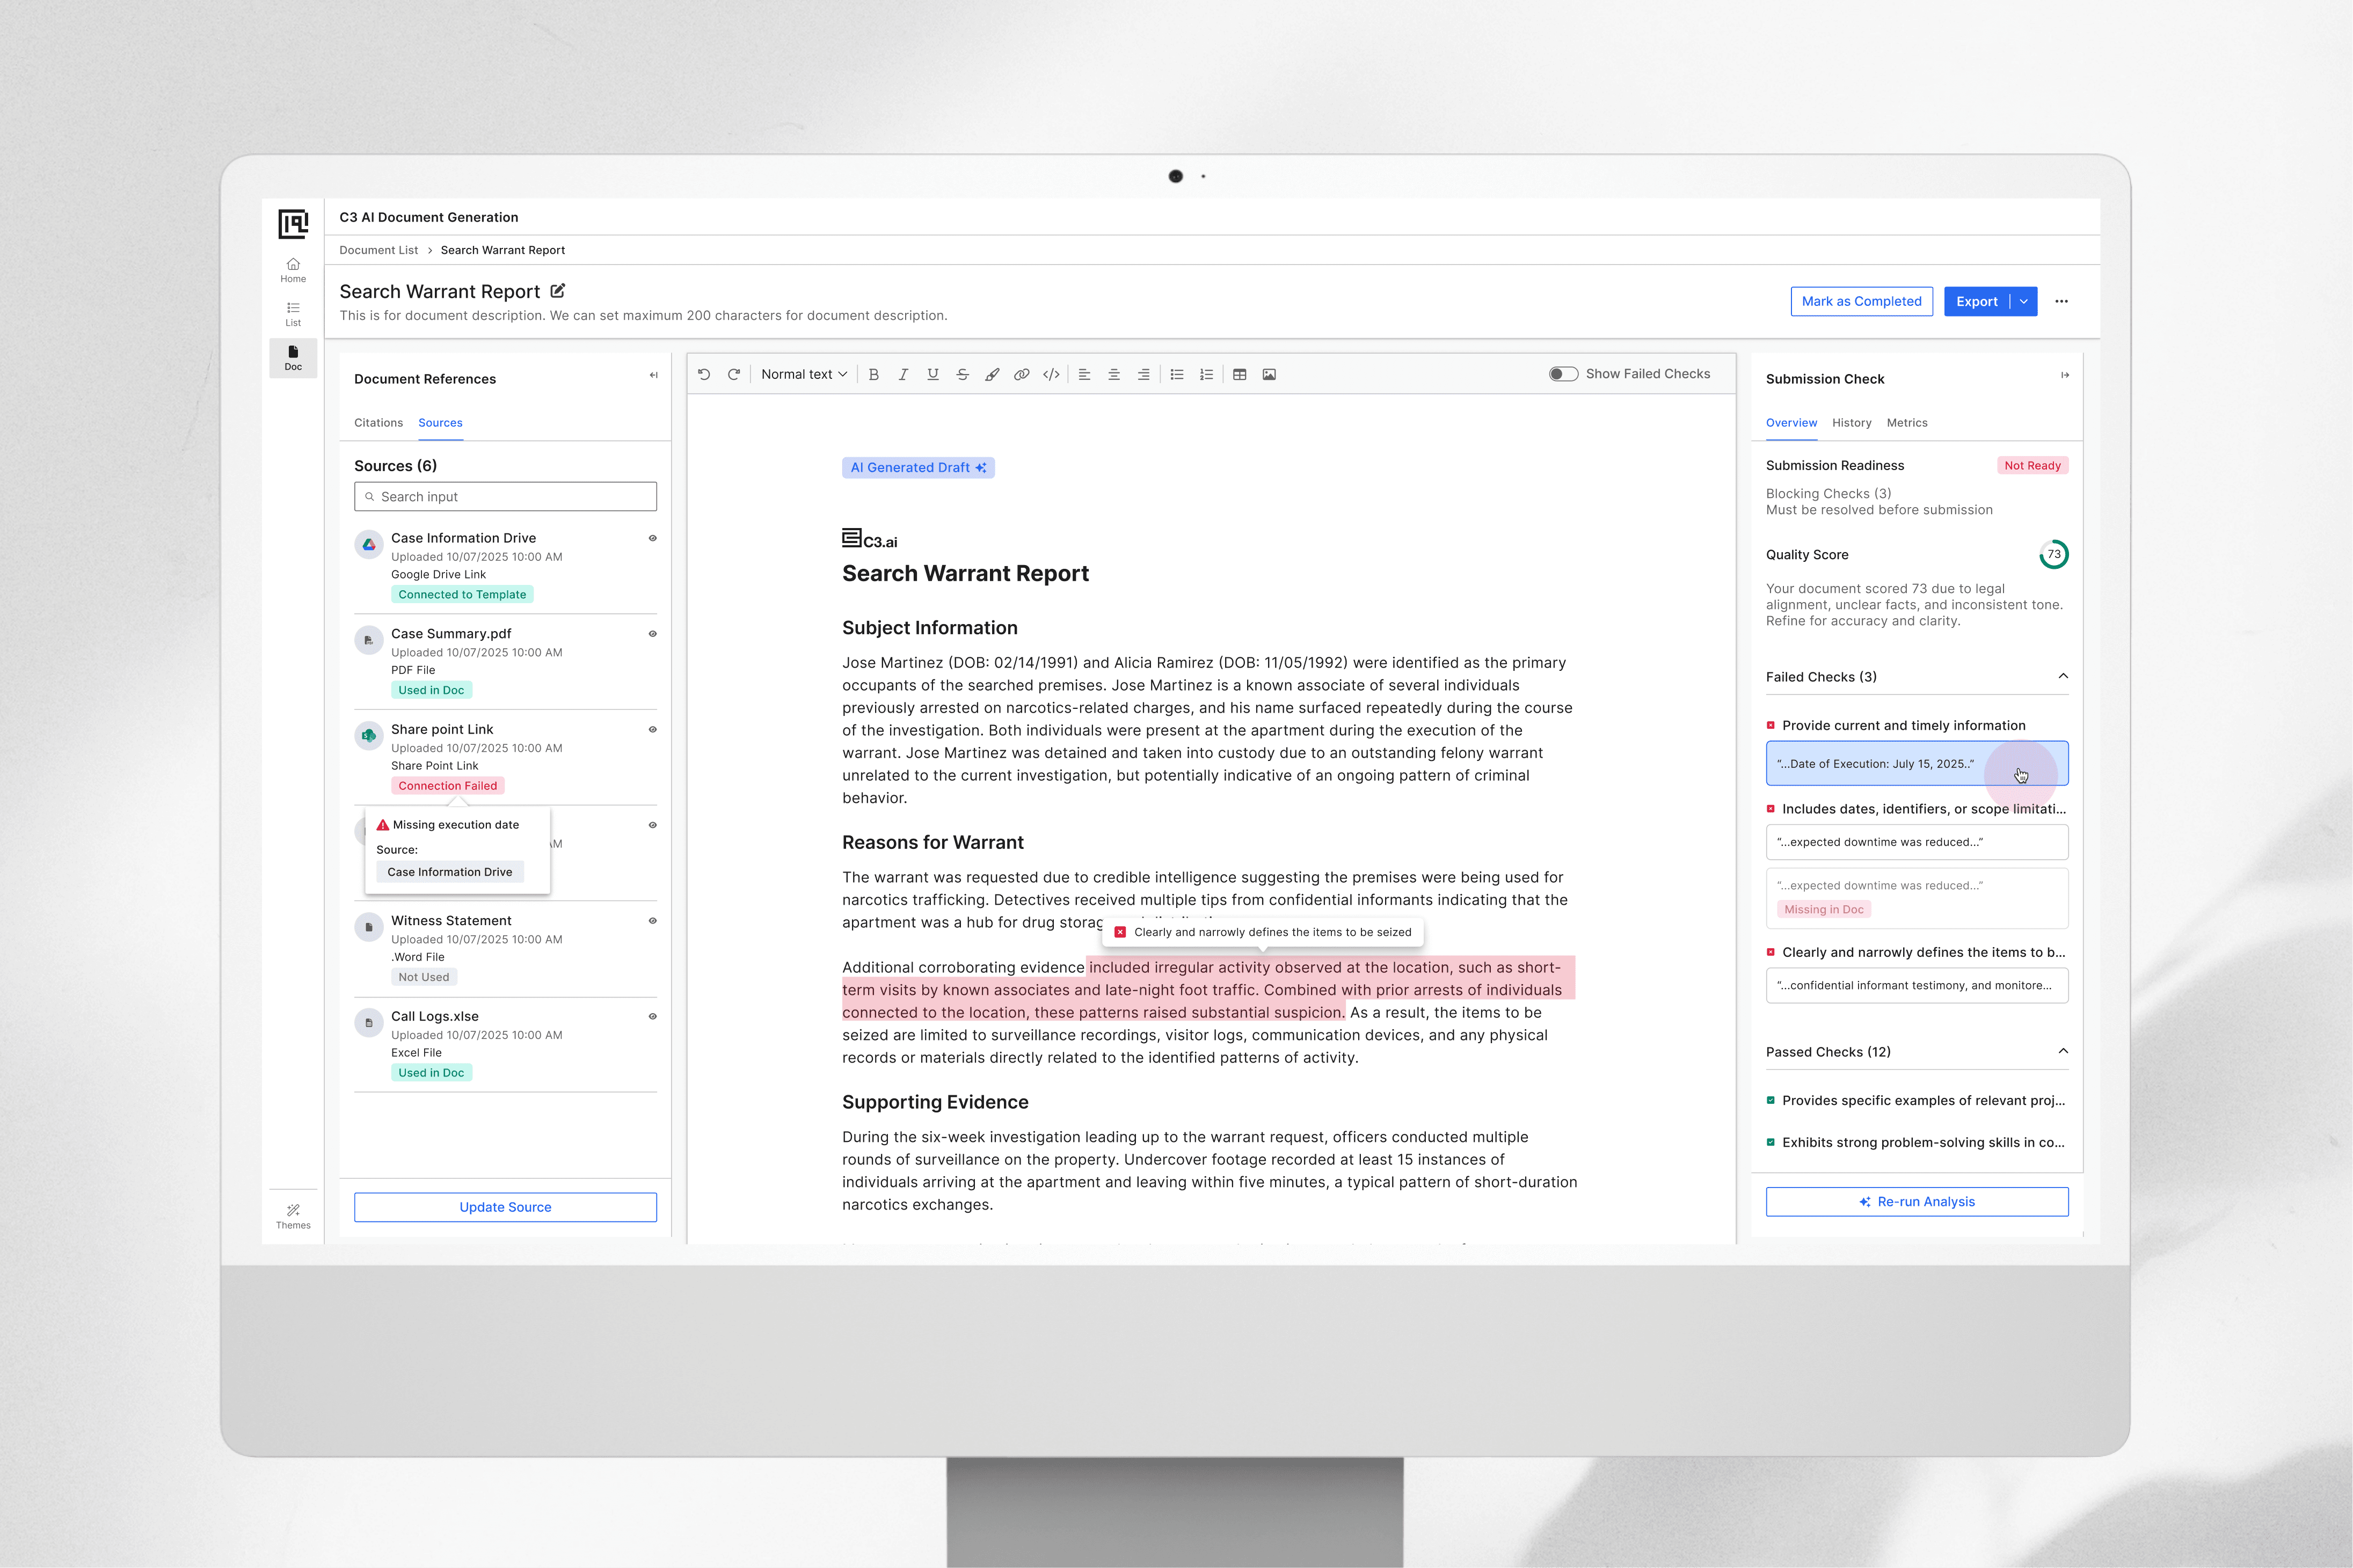Enable the Show Failed Checks switch
The width and height of the screenshot is (2353, 1568).
pos(1563,374)
